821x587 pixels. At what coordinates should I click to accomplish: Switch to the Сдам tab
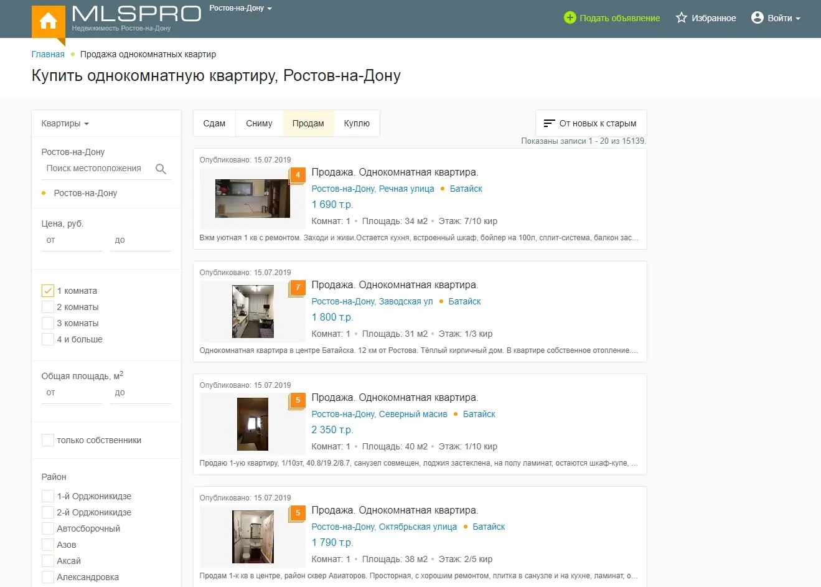tap(214, 123)
